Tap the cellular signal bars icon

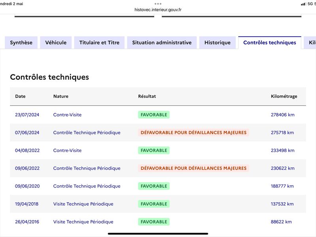[x=303, y=4]
